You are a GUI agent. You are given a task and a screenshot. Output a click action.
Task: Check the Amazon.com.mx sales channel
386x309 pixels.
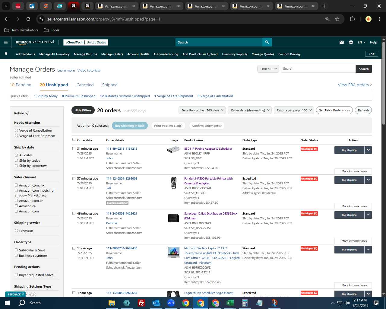coord(16,185)
